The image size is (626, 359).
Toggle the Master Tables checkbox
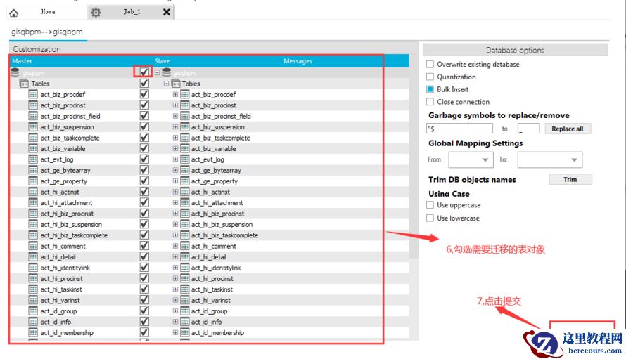[x=144, y=84]
